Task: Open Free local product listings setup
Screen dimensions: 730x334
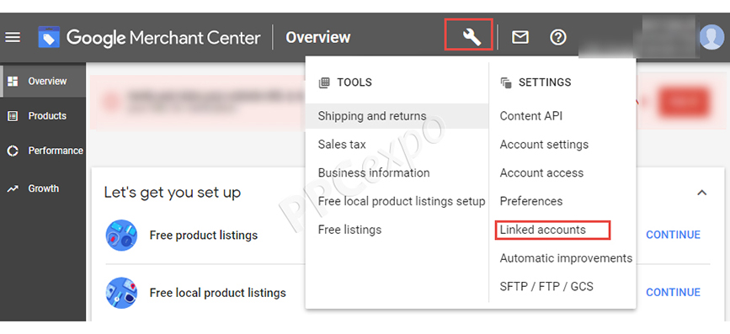Action: [402, 201]
